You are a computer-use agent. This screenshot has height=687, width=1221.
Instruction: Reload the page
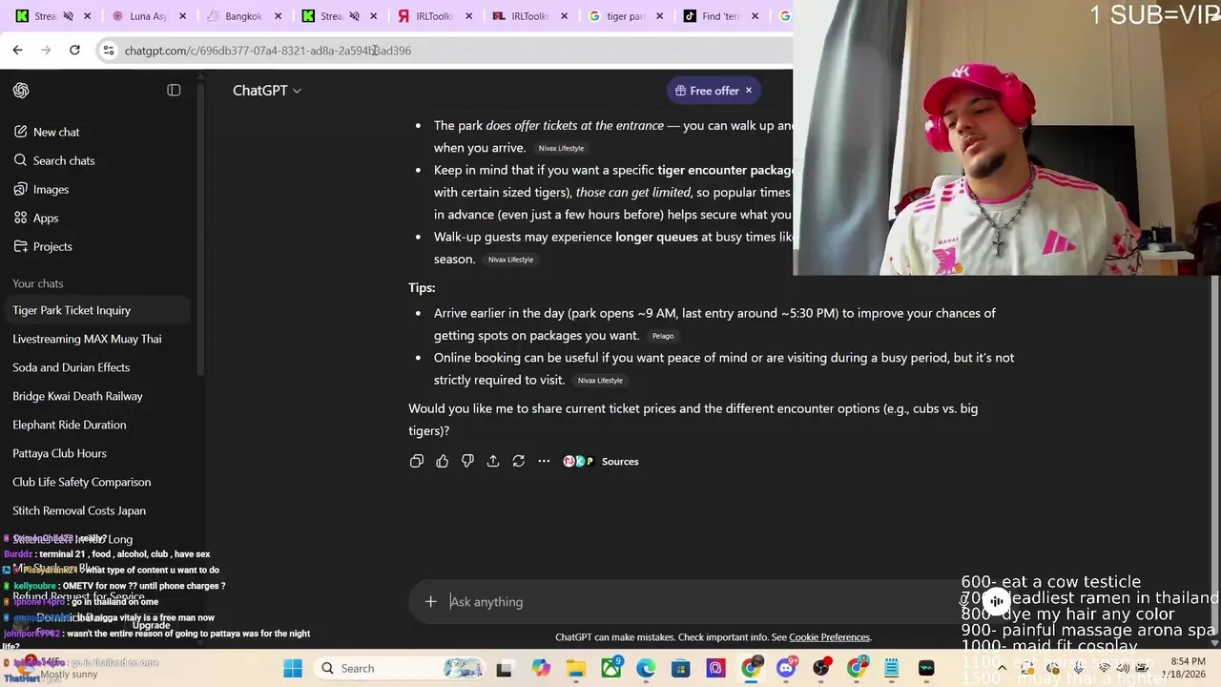tap(74, 50)
